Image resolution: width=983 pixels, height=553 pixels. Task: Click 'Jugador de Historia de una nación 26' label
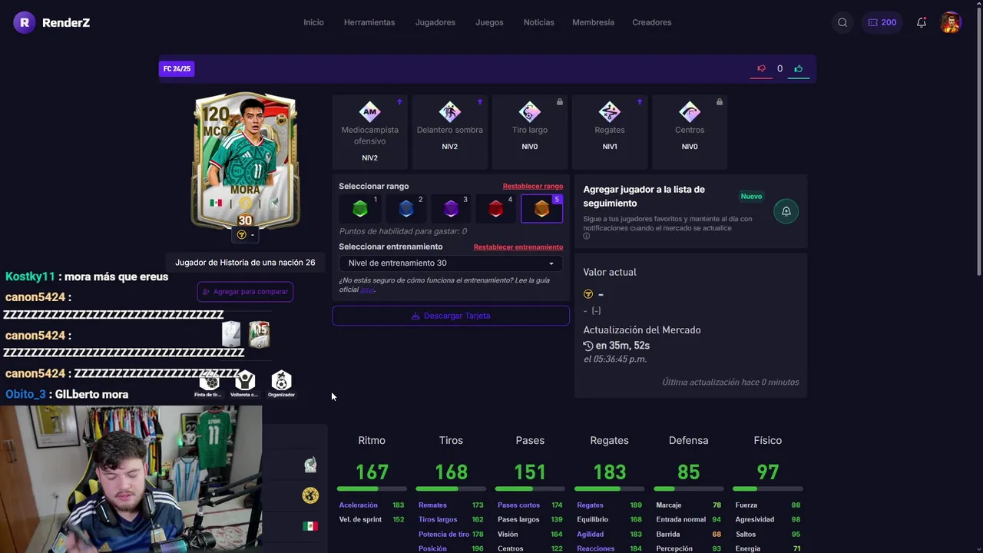[x=245, y=262]
